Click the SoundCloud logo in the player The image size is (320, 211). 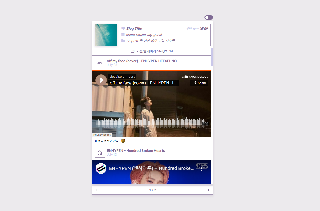click(195, 77)
